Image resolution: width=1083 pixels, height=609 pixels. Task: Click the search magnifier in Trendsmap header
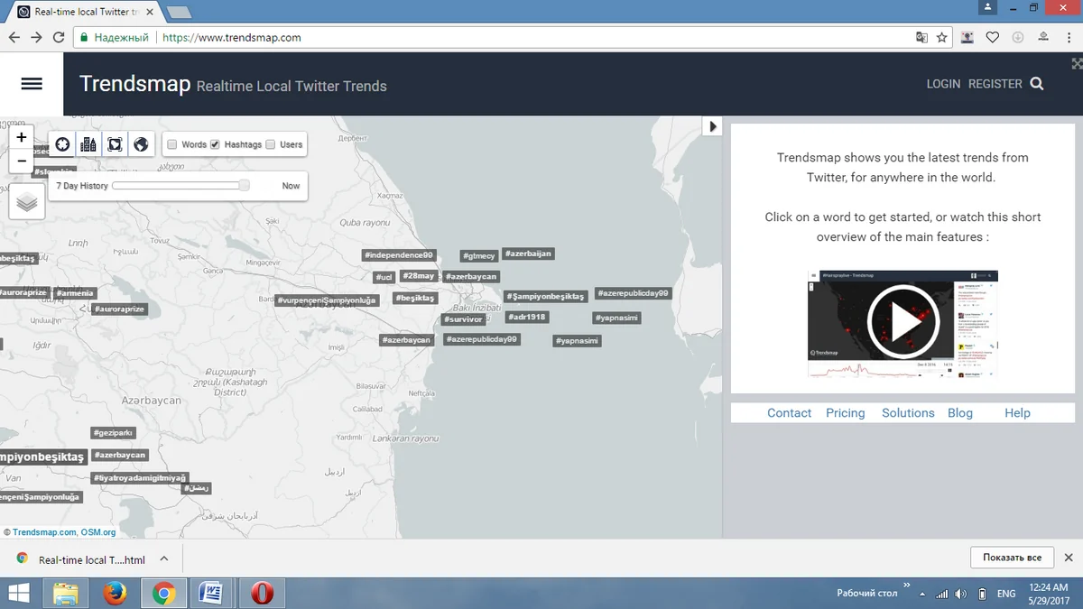pos(1037,84)
